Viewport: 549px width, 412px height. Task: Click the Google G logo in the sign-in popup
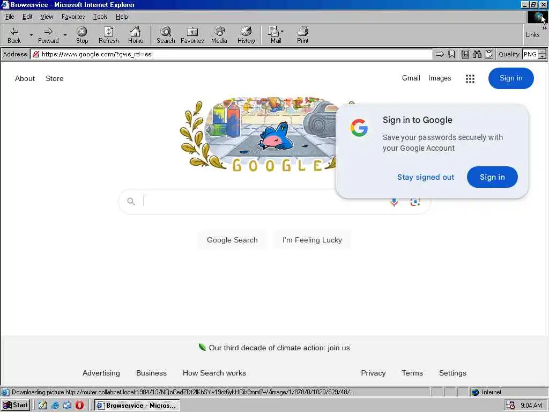point(359,127)
